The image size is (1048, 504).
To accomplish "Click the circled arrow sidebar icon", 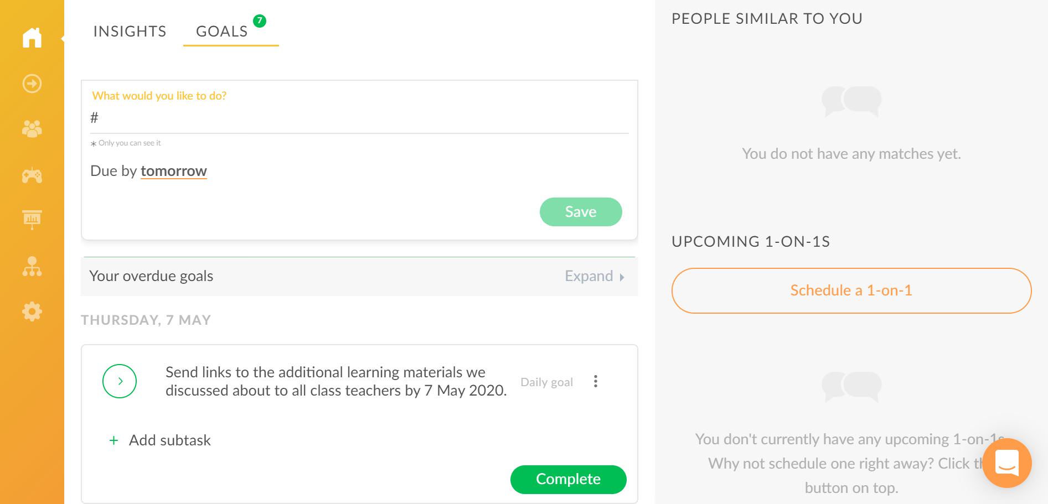I will (x=32, y=84).
